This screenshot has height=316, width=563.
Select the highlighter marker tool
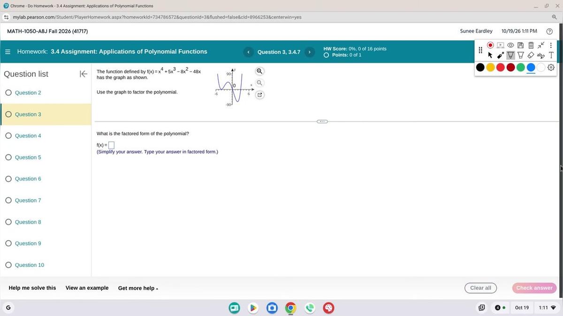[521, 55]
